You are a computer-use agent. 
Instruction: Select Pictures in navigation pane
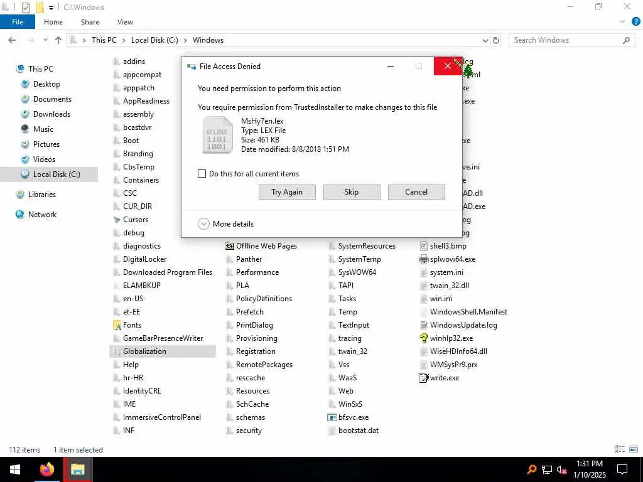46,144
